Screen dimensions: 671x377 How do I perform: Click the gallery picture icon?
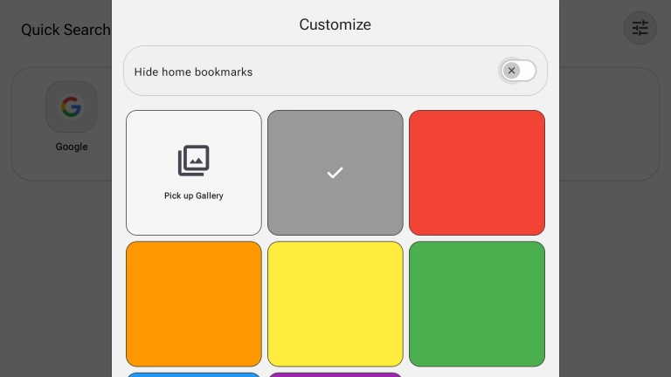tap(194, 161)
